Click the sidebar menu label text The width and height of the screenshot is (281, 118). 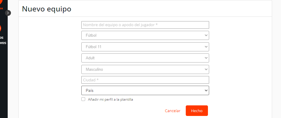click(x=2, y=40)
